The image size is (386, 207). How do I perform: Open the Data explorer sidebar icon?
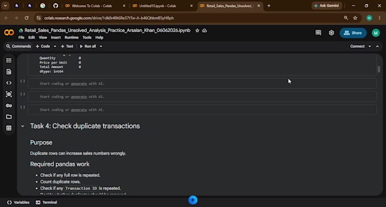point(9,94)
